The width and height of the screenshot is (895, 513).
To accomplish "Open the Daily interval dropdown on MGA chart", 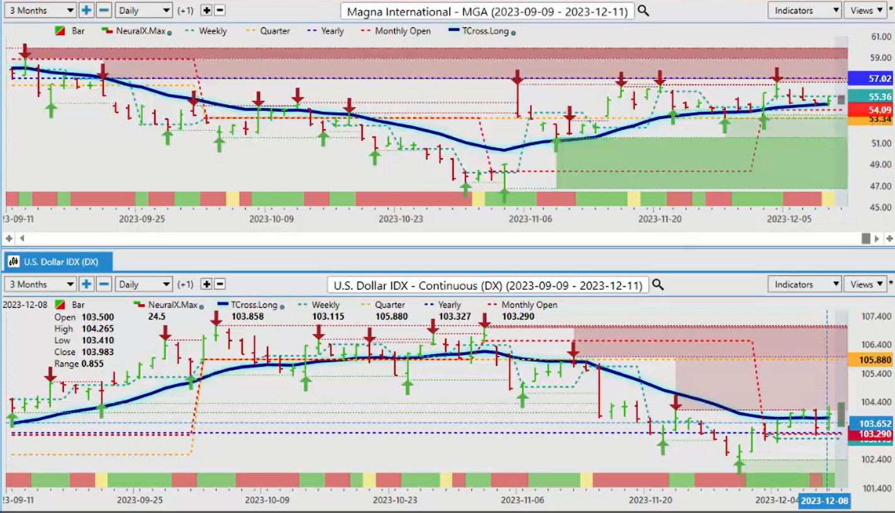I will coord(144,11).
